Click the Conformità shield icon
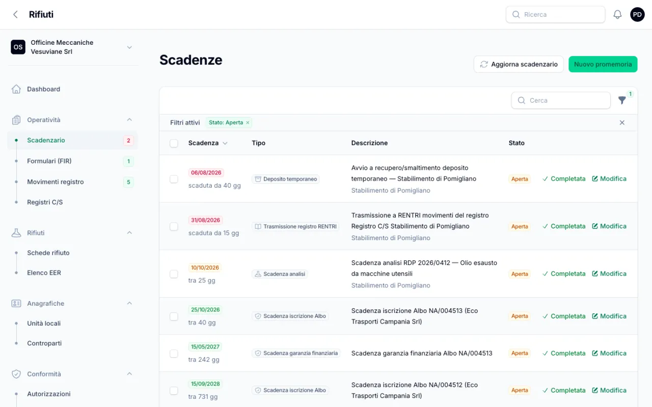Viewport: 652px width, 407px height. (16, 374)
